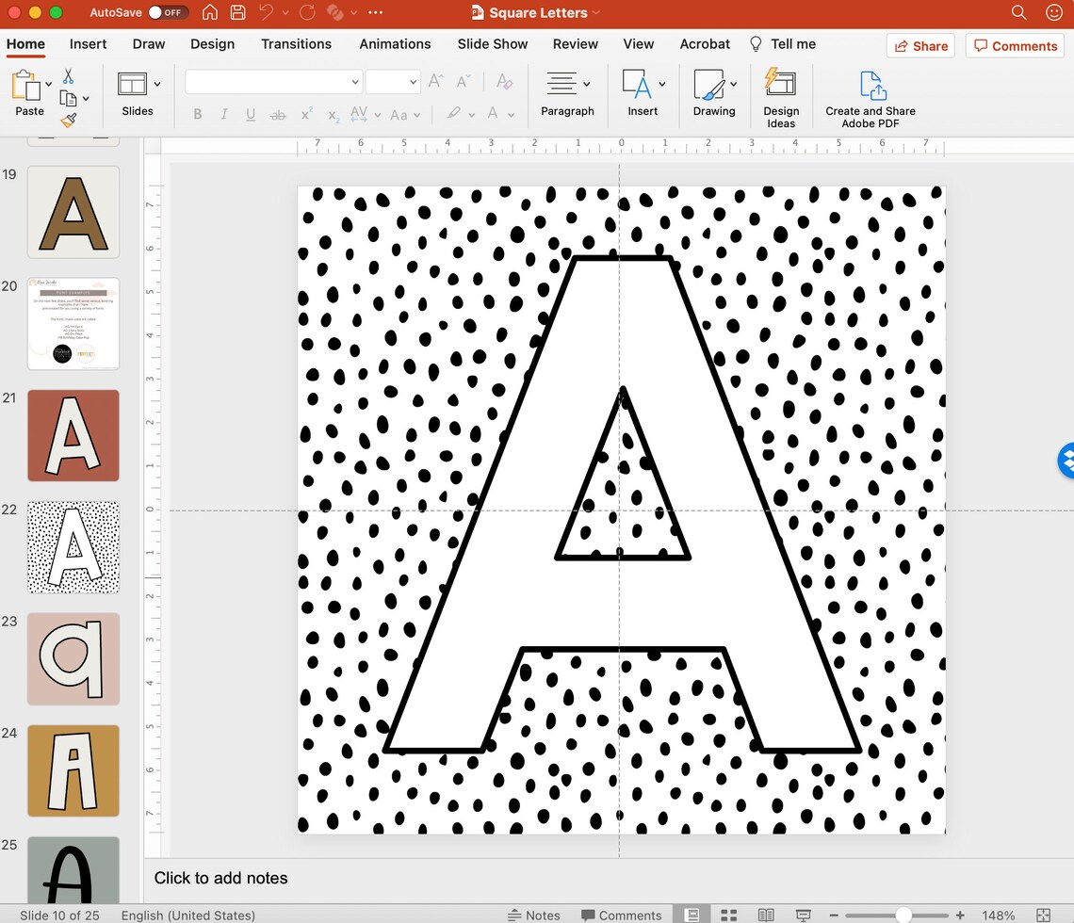Expand the font name dropdown
This screenshot has height=923, width=1074.
pyautogui.click(x=355, y=82)
